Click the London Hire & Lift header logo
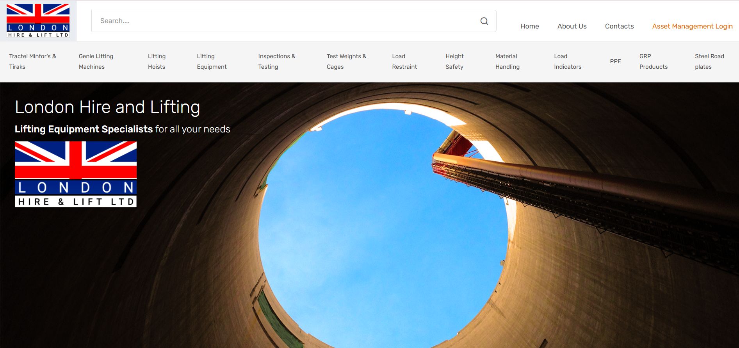The image size is (739, 348). coord(38,21)
